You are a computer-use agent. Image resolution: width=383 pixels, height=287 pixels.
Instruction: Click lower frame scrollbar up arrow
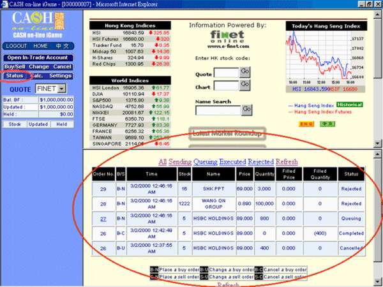(x=378, y=154)
